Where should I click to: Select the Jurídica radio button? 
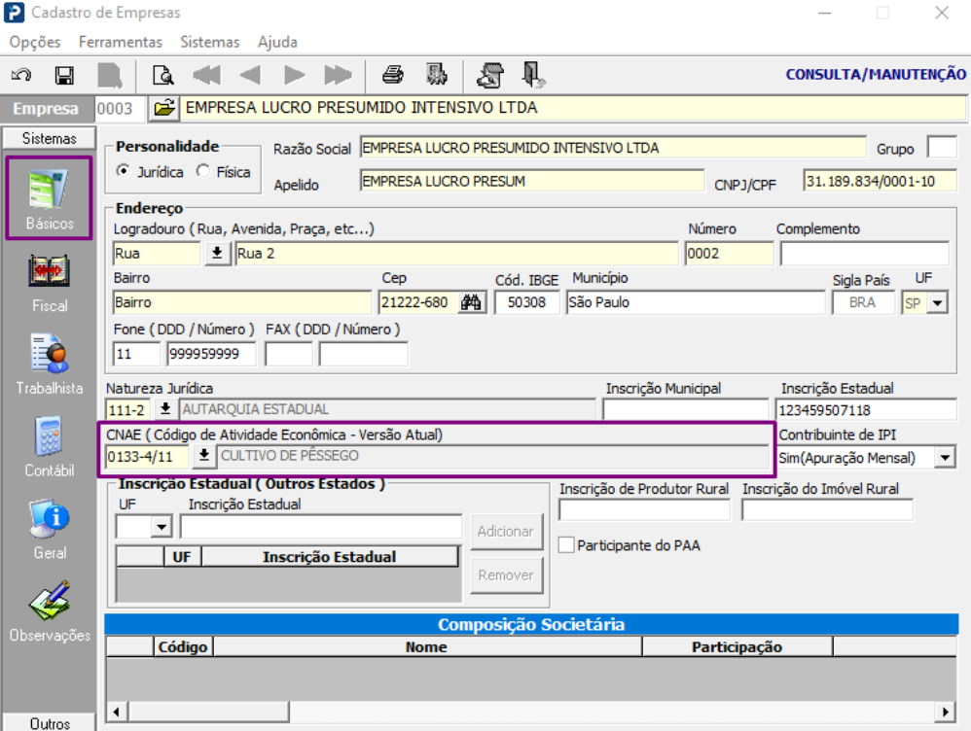tap(123, 171)
